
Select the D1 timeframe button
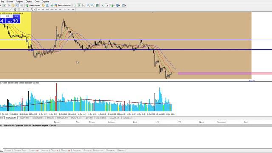[65, 9]
